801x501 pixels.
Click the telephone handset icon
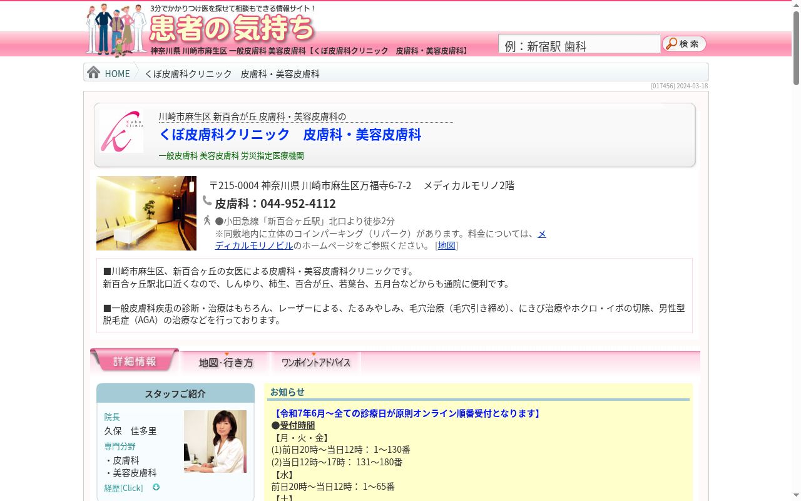pos(207,201)
